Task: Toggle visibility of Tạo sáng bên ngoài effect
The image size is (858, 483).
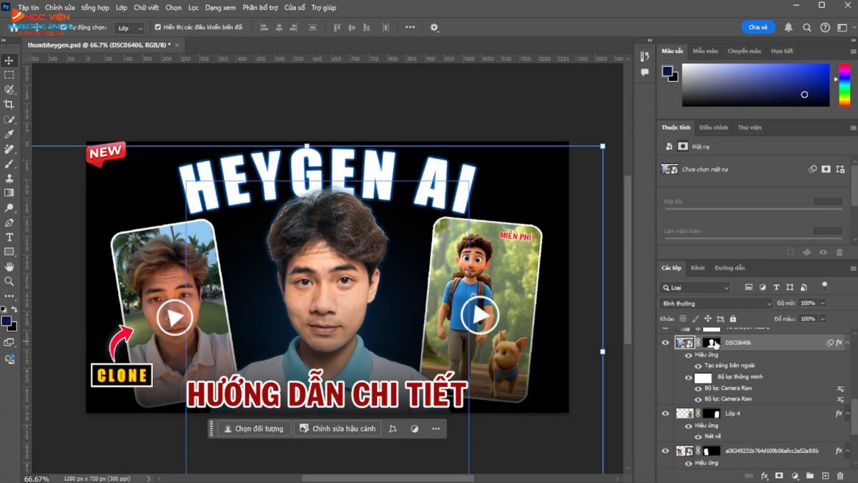Action: [698, 365]
